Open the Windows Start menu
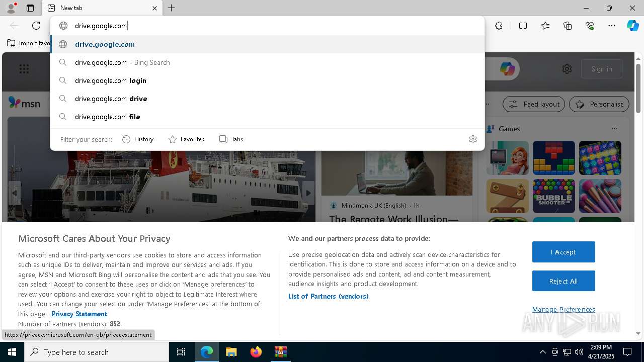Screen dimensions: 644x362 pyautogui.click(x=12, y=352)
